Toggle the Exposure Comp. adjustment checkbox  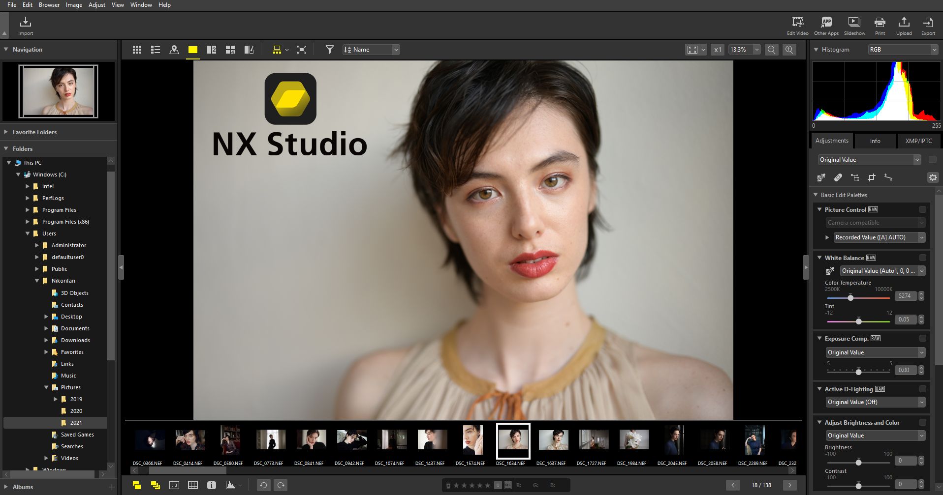coord(924,338)
